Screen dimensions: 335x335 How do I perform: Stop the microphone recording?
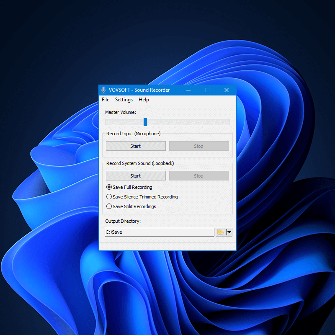coord(199,146)
